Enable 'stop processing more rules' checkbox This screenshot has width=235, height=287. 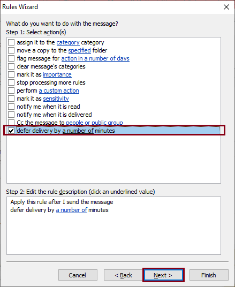coord(11,82)
